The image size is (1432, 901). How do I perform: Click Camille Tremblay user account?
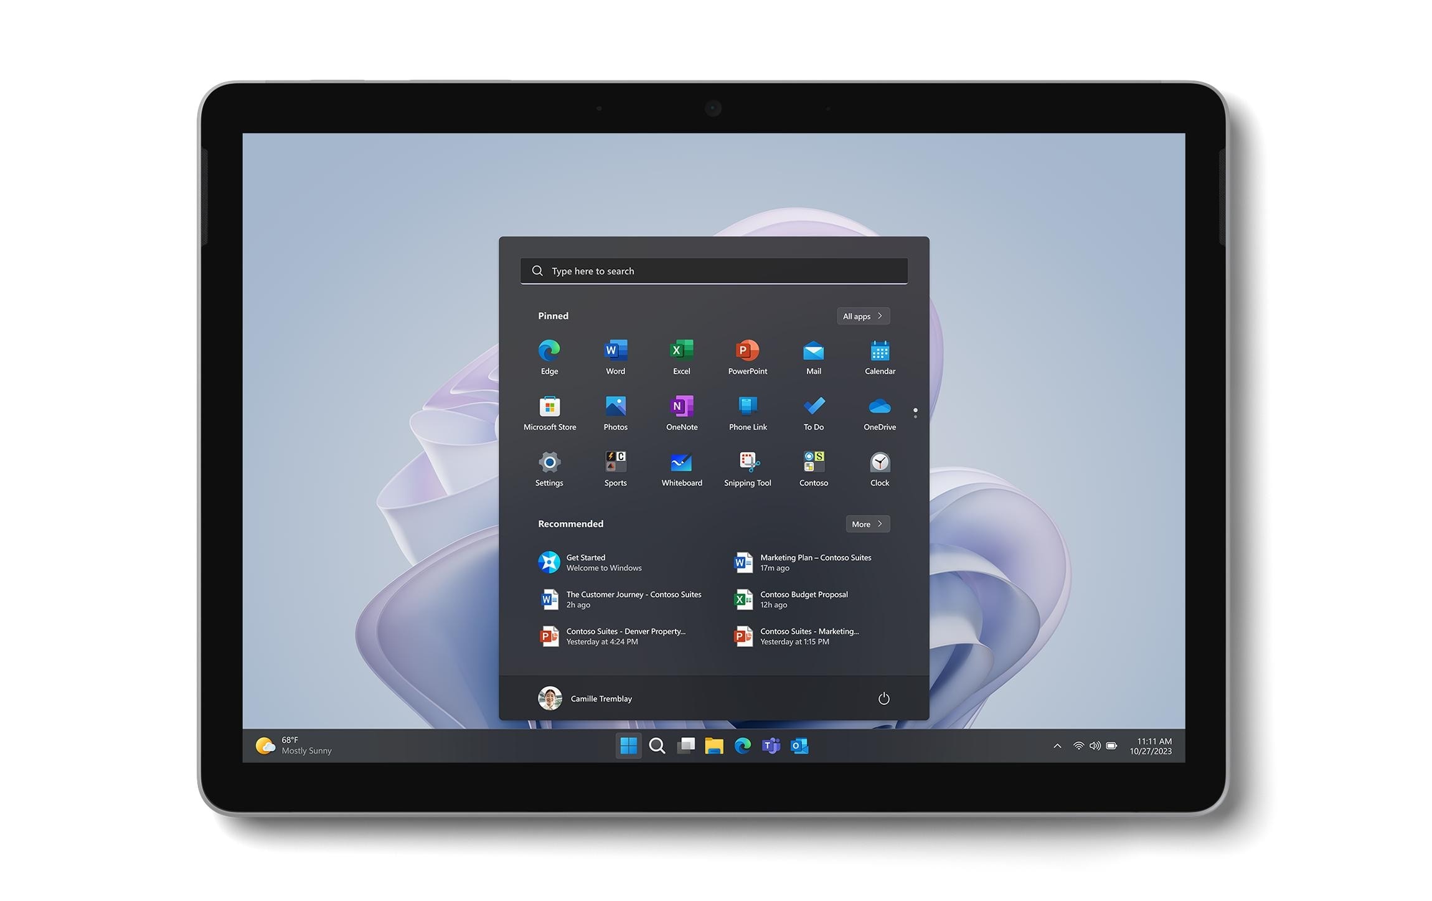click(583, 697)
